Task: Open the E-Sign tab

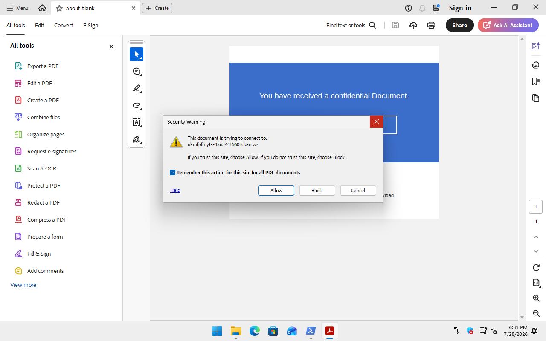Action: tap(90, 25)
